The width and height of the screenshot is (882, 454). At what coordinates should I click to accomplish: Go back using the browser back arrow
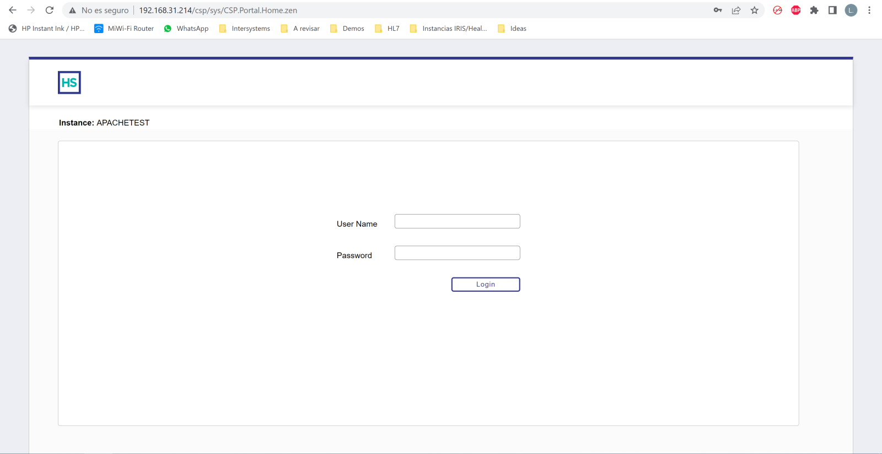(x=13, y=10)
